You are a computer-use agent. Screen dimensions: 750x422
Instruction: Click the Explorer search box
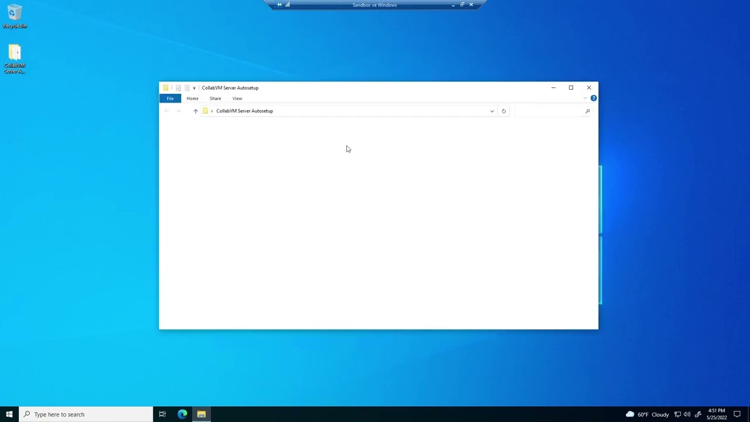pos(553,111)
